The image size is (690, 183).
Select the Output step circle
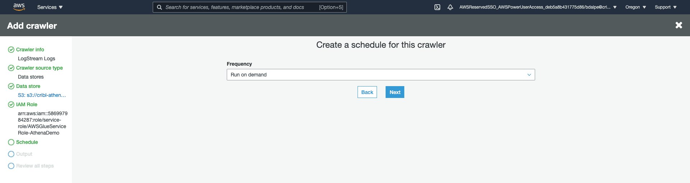(11, 154)
